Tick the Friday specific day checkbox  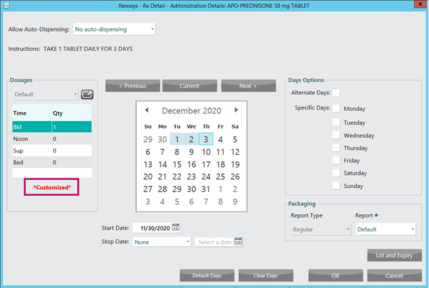click(x=336, y=160)
